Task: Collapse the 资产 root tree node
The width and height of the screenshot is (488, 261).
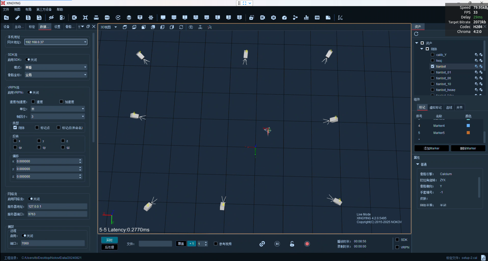Action: [x=417, y=43]
